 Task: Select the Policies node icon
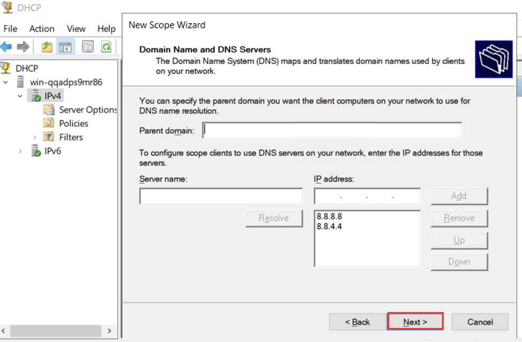[x=49, y=123]
